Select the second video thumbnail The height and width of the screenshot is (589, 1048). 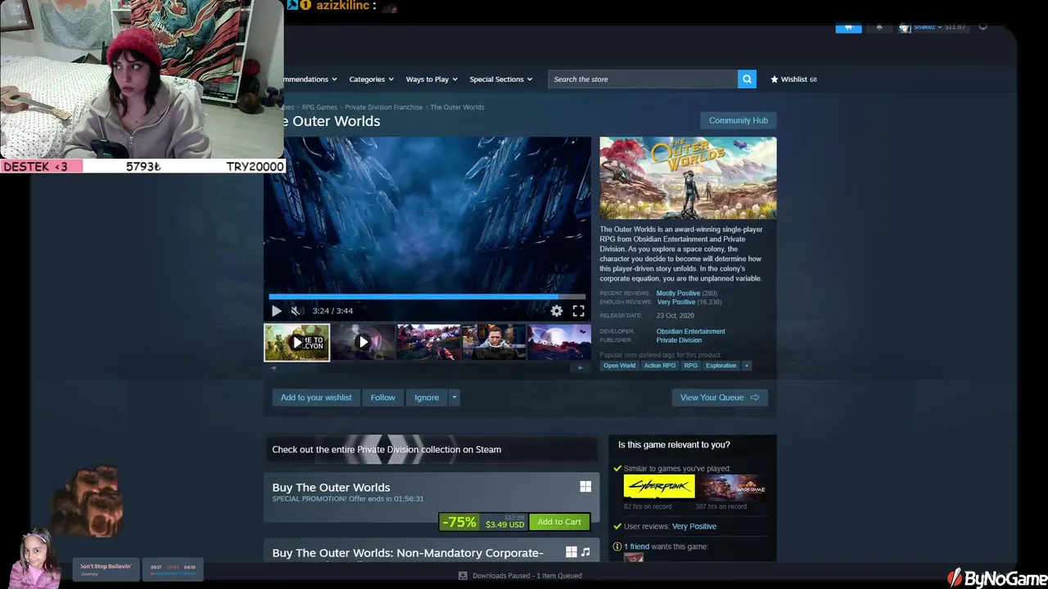tap(363, 342)
